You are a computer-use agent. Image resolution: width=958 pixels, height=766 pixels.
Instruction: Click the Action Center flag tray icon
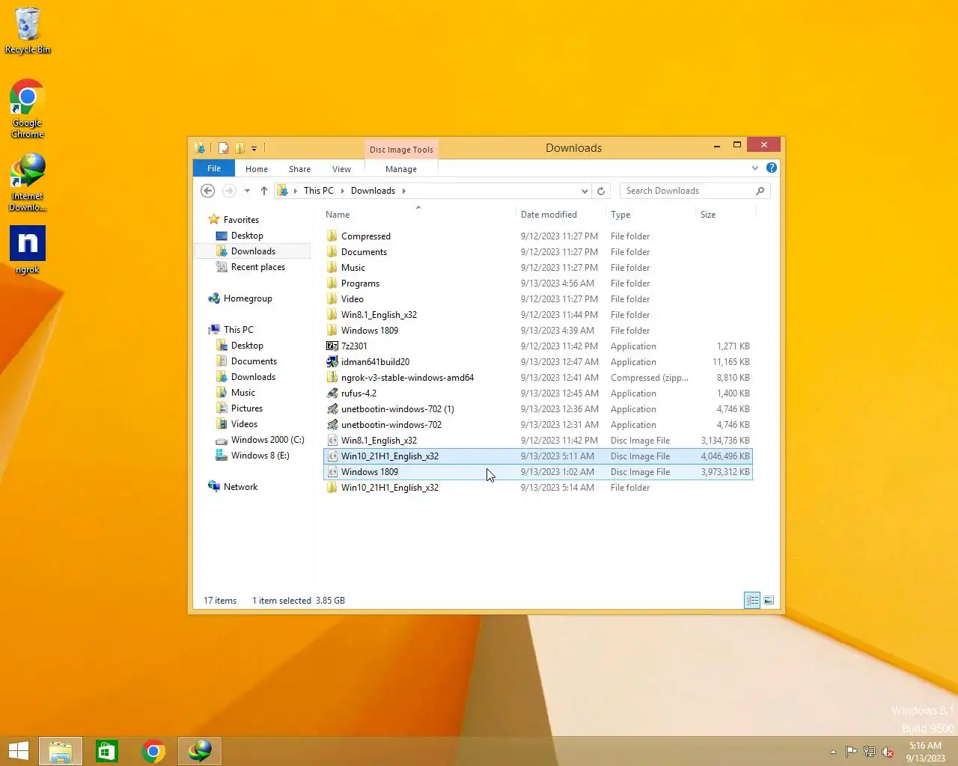click(x=851, y=752)
